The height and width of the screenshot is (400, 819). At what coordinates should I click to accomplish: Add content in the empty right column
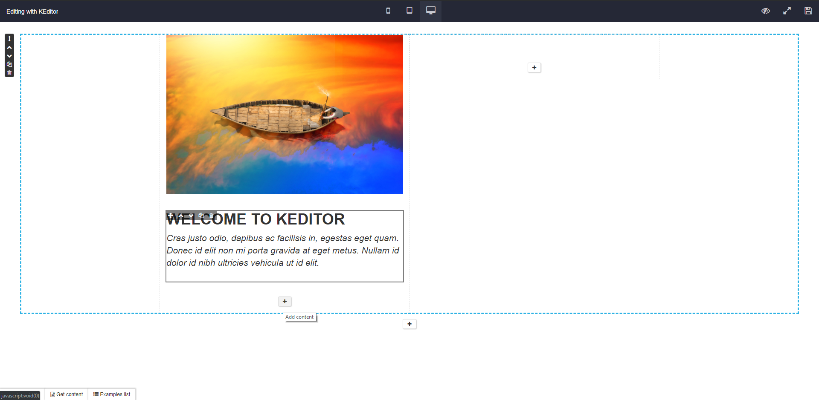click(534, 67)
